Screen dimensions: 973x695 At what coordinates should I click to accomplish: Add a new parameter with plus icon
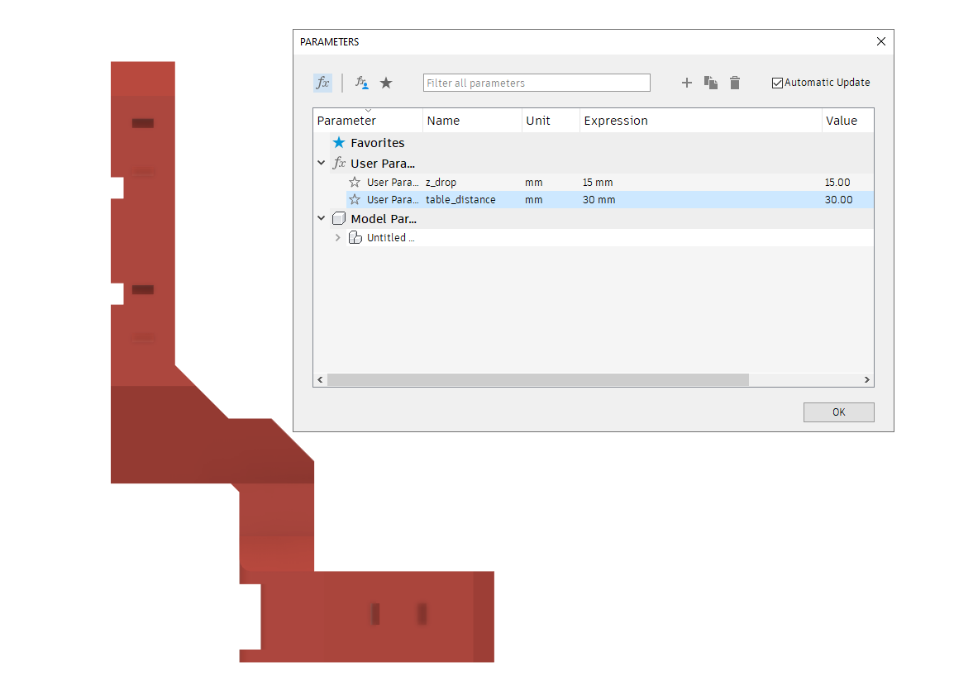[x=686, y=83]
